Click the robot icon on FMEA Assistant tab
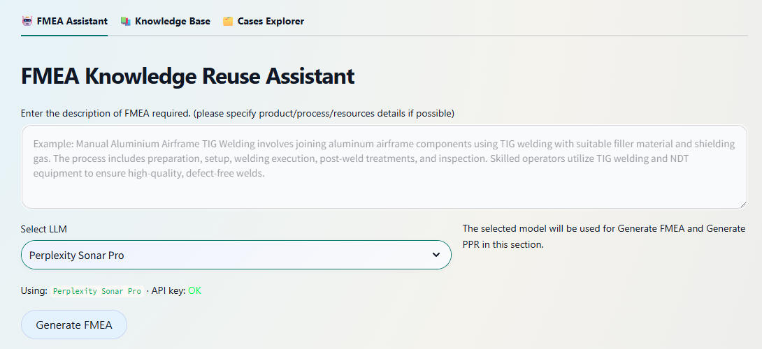Viewport: 762px width, 349px height. 27,21
